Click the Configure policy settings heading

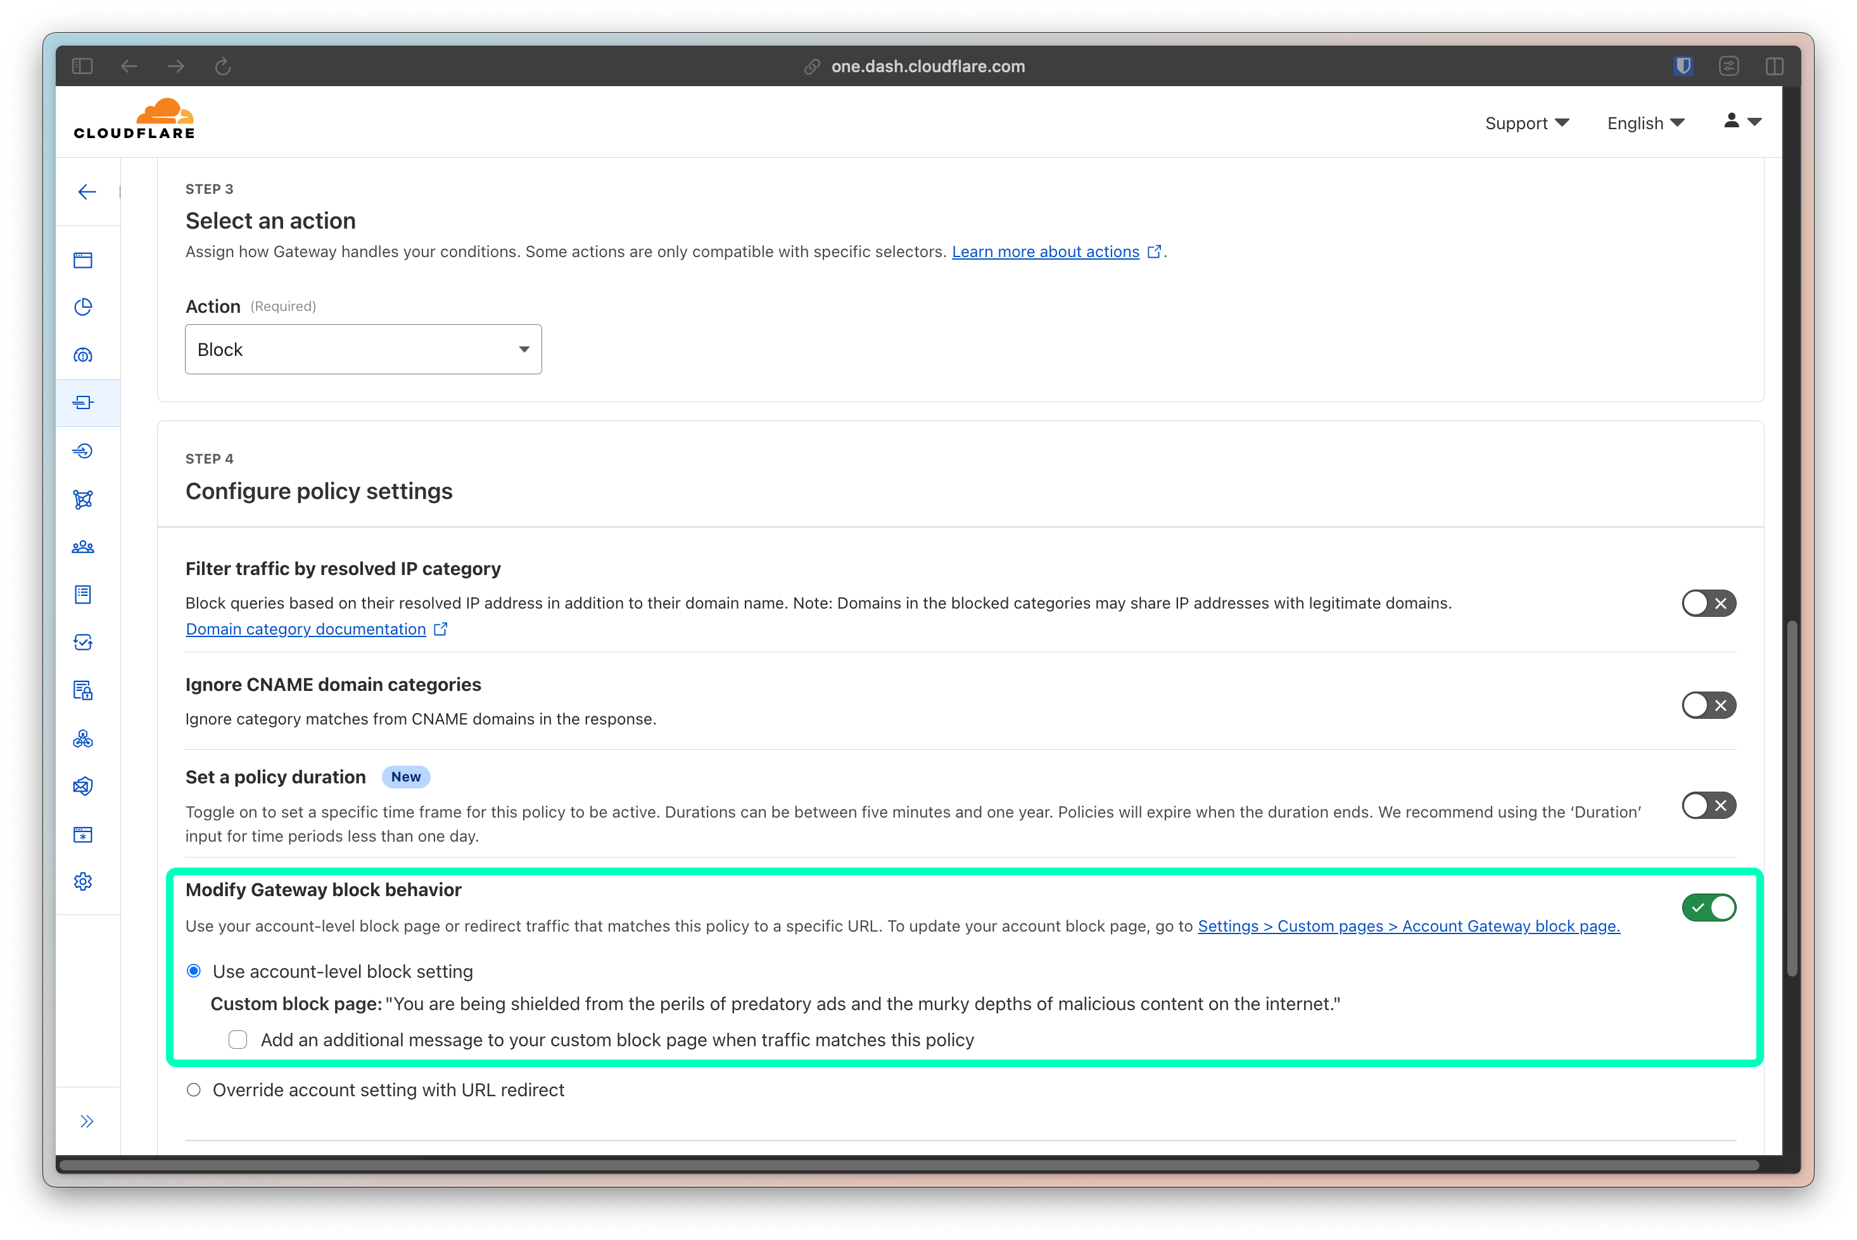[x=319, y=491]
